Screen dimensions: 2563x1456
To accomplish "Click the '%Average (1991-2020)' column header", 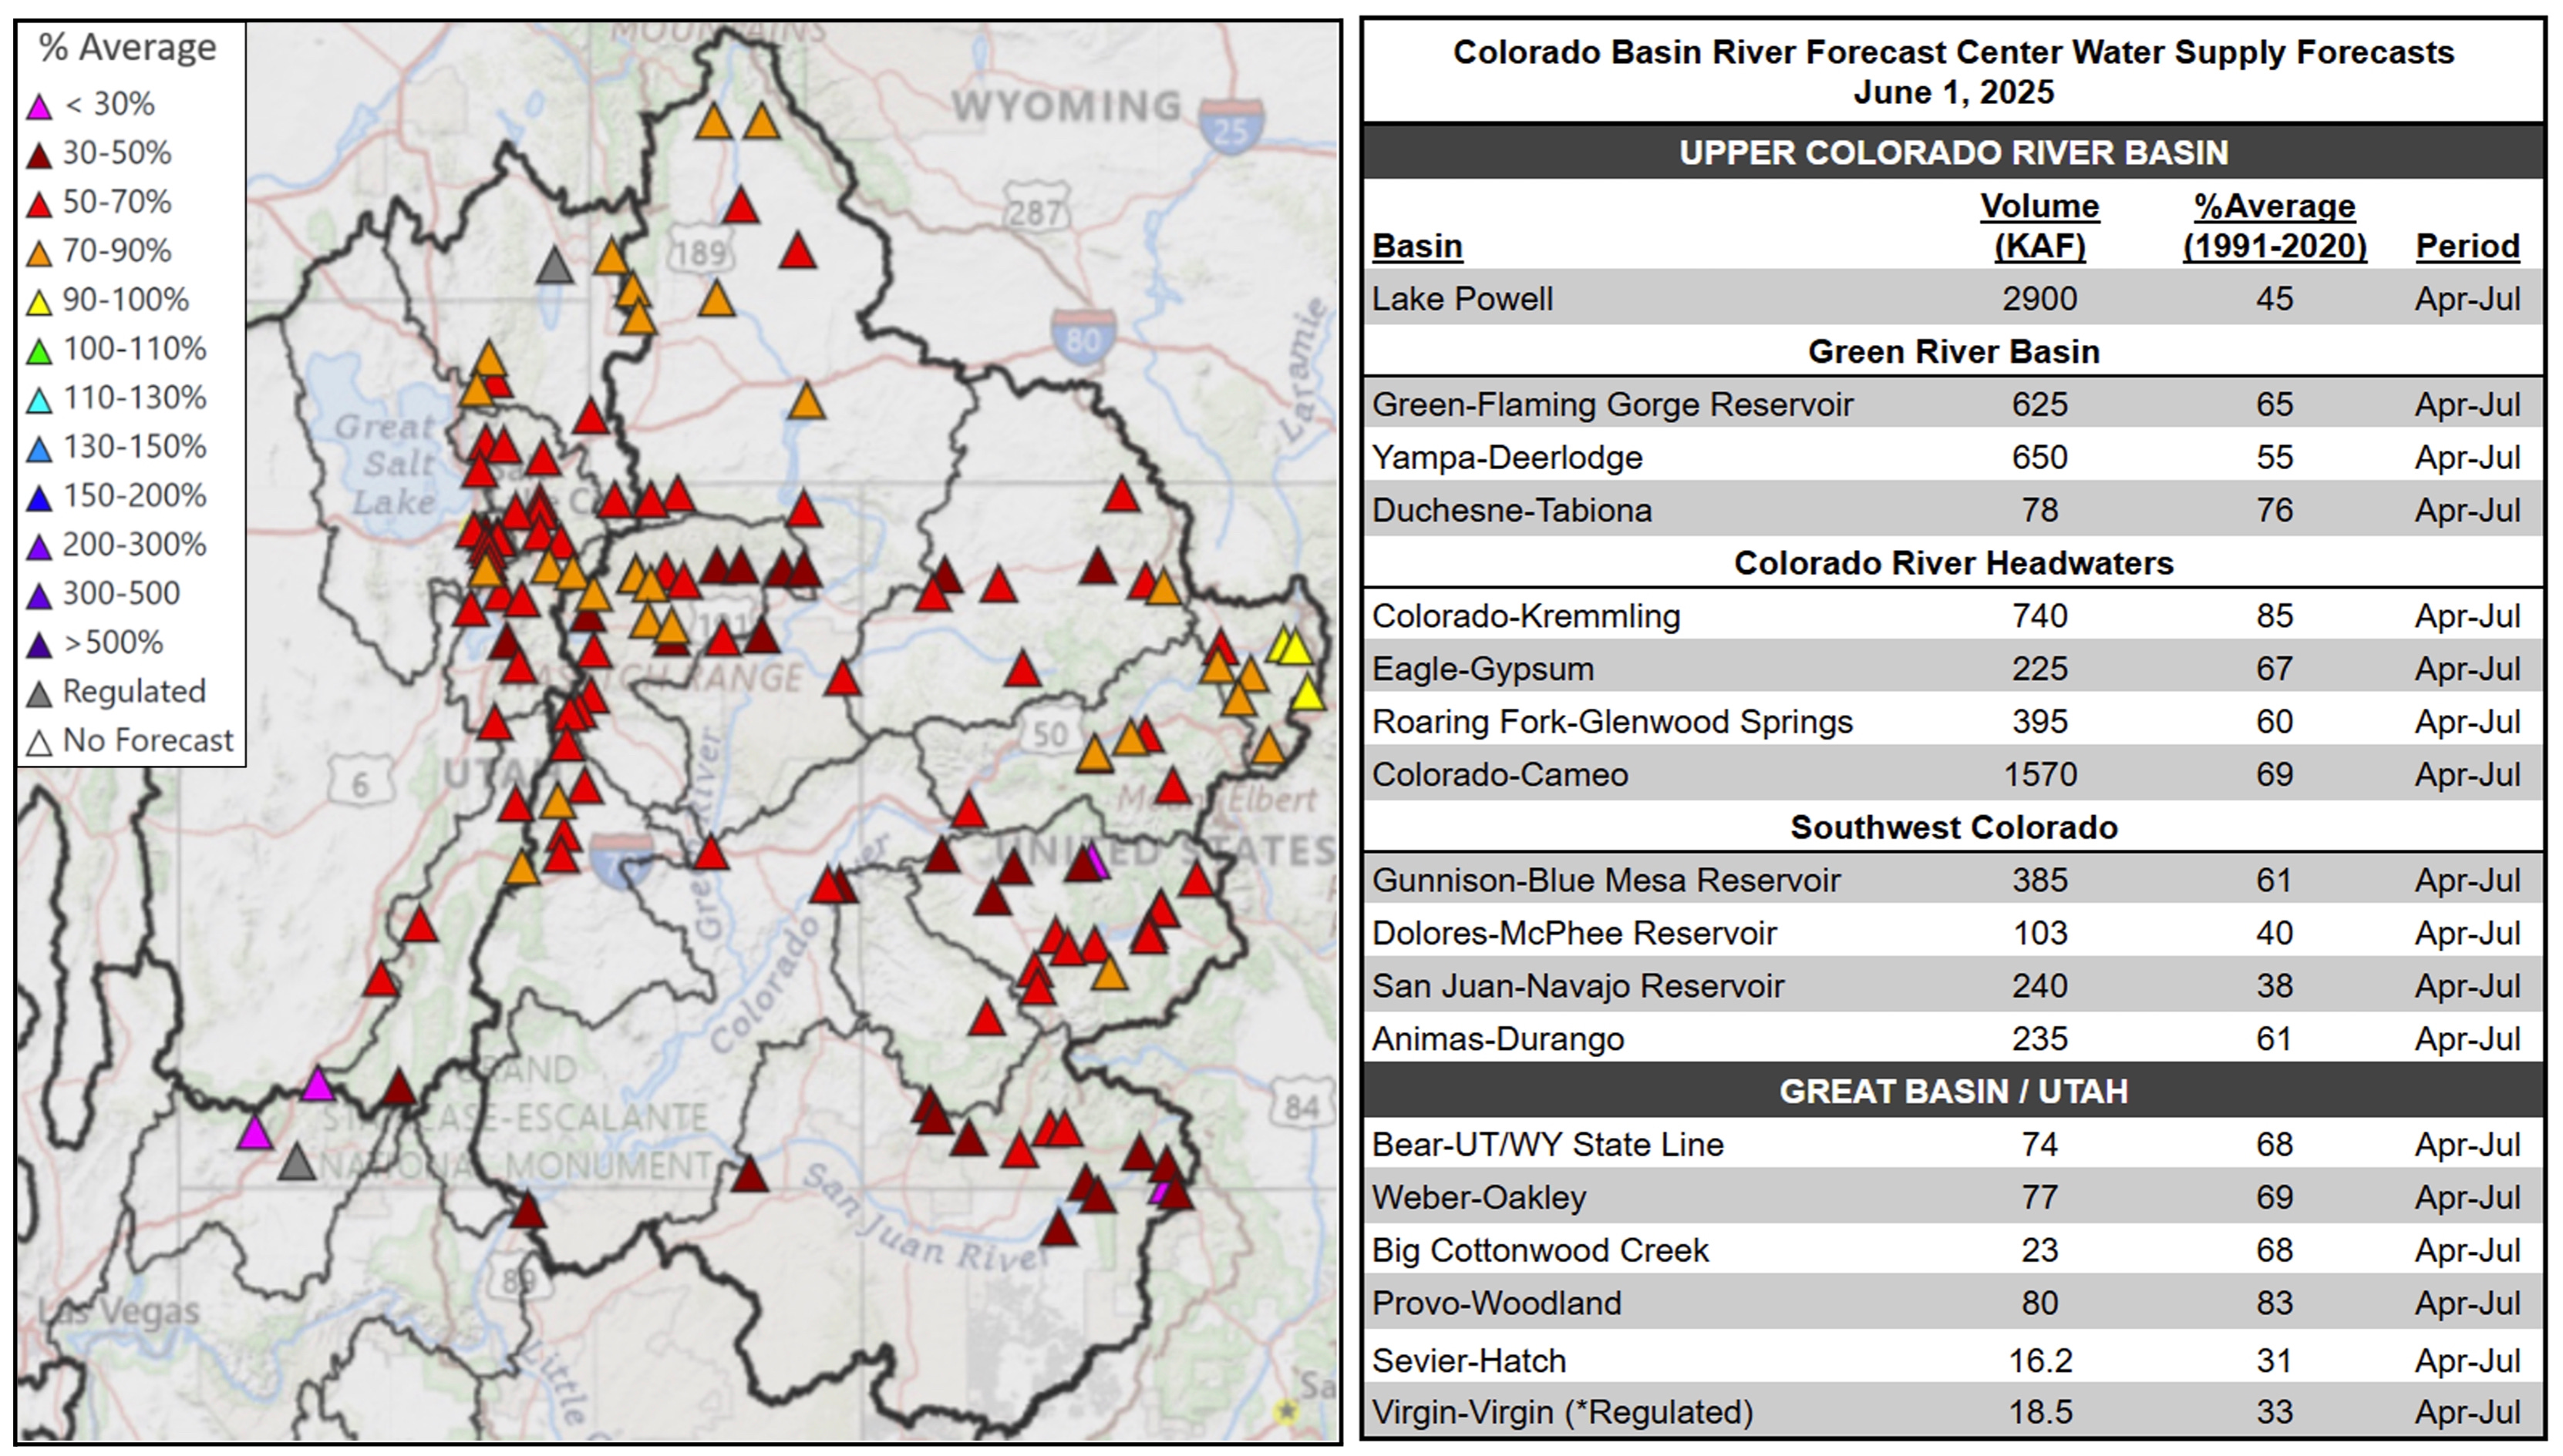I will click(2274, 226).
